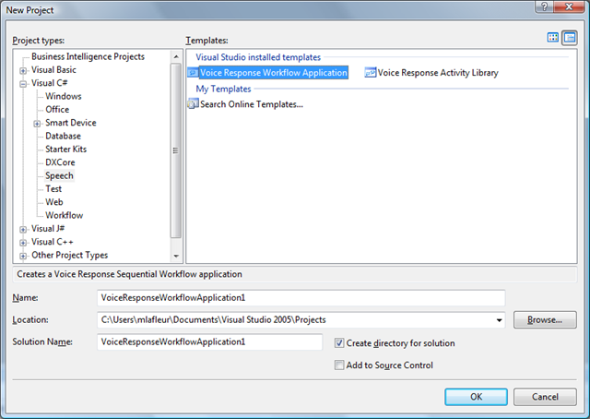Open the Location dropdown list
Image resolution: width=590 pixels, height=419 pixels.
pyautogui.click(x=499, y=320)
